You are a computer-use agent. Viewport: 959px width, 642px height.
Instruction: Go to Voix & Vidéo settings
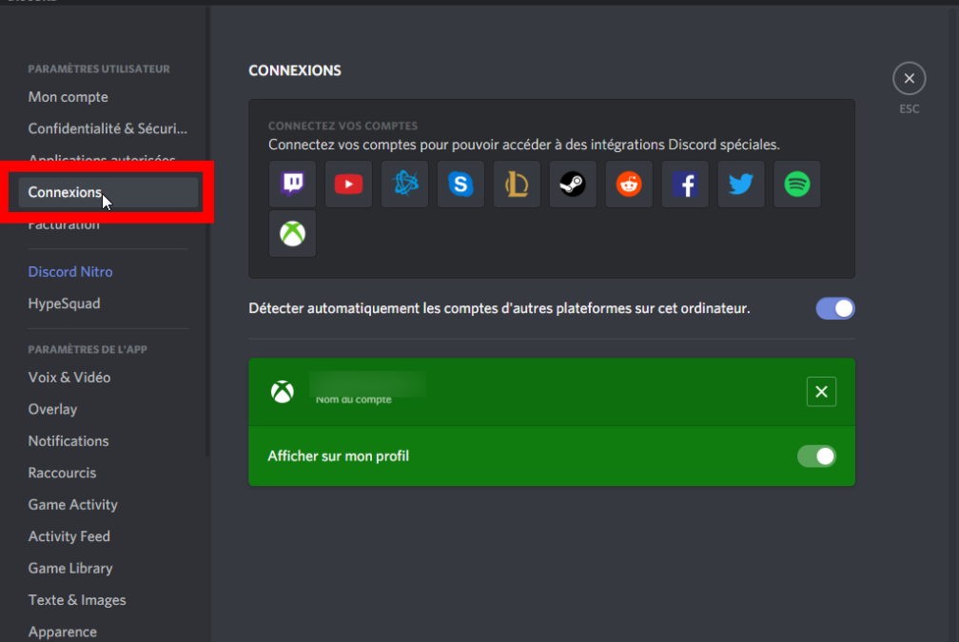click(x=69, y=378)
